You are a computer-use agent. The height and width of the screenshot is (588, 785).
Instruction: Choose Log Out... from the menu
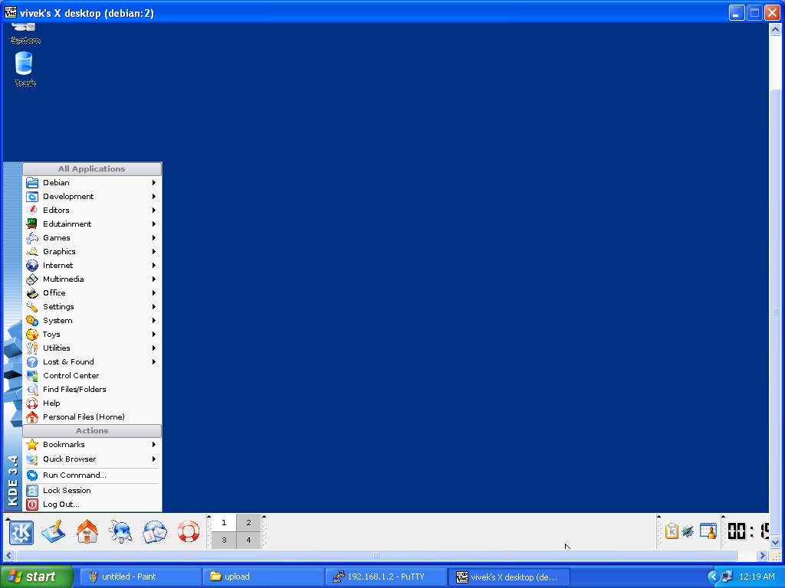(92, 505)
